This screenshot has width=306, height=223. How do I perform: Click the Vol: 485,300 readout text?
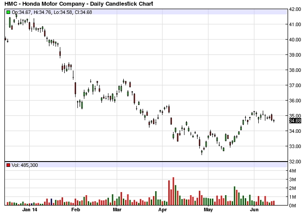(25, 165)
